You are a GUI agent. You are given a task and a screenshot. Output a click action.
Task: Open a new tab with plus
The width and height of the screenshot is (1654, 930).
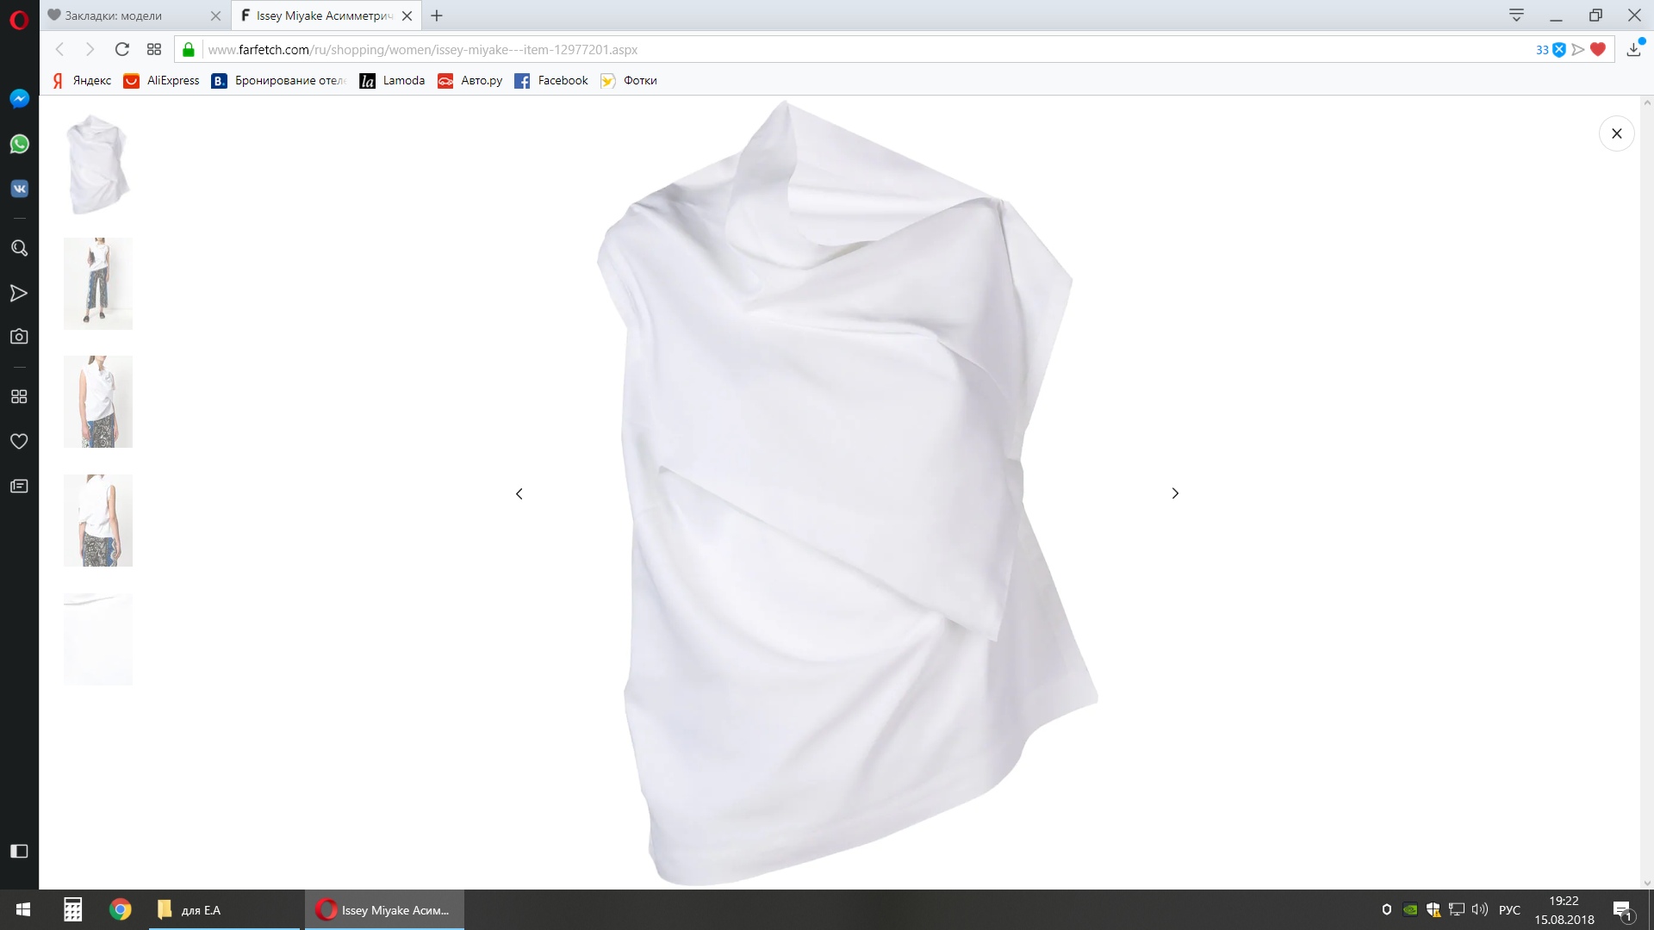(437, 15)
